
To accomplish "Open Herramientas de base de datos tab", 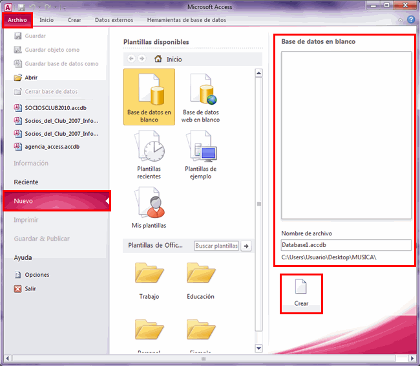I will point(187,20).
